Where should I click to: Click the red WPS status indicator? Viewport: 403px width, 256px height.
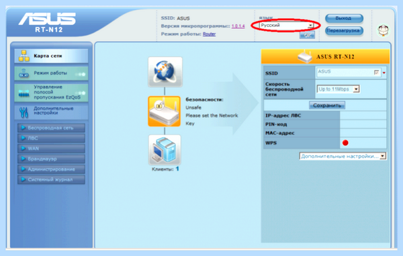pos(345,143)
